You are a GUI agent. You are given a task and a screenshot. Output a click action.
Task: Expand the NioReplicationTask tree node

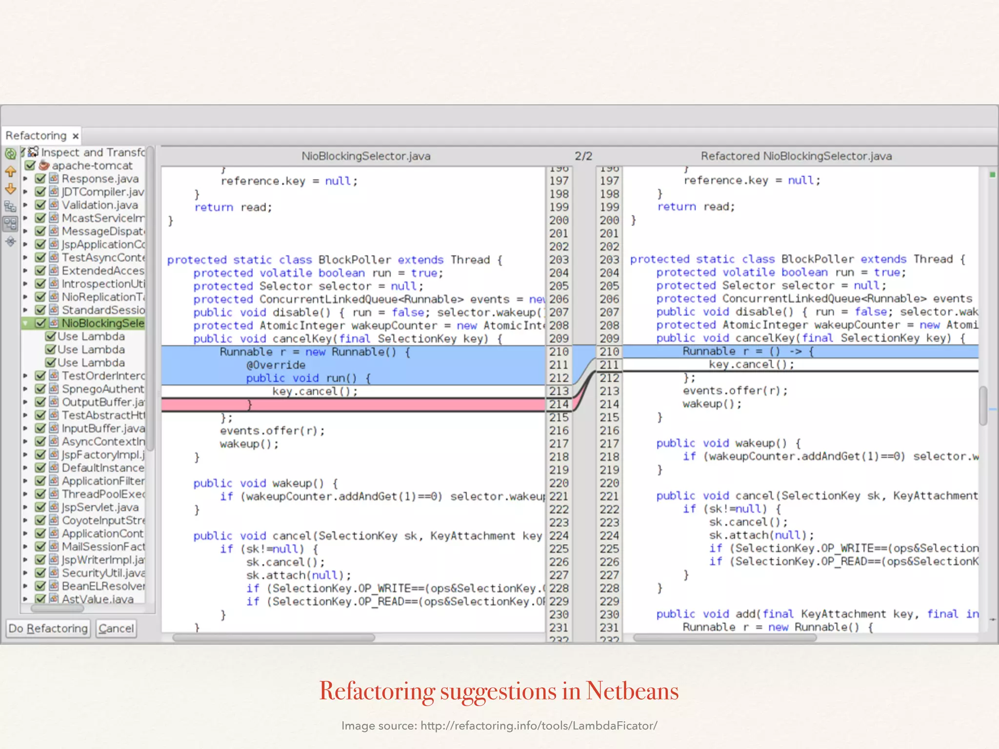(x=25, y=297)
